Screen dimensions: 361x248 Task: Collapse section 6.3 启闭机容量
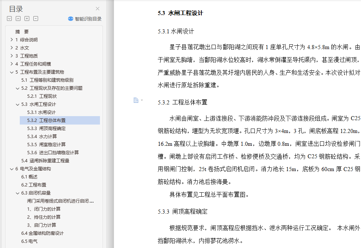pyautogui.click(x=18, y=193)
